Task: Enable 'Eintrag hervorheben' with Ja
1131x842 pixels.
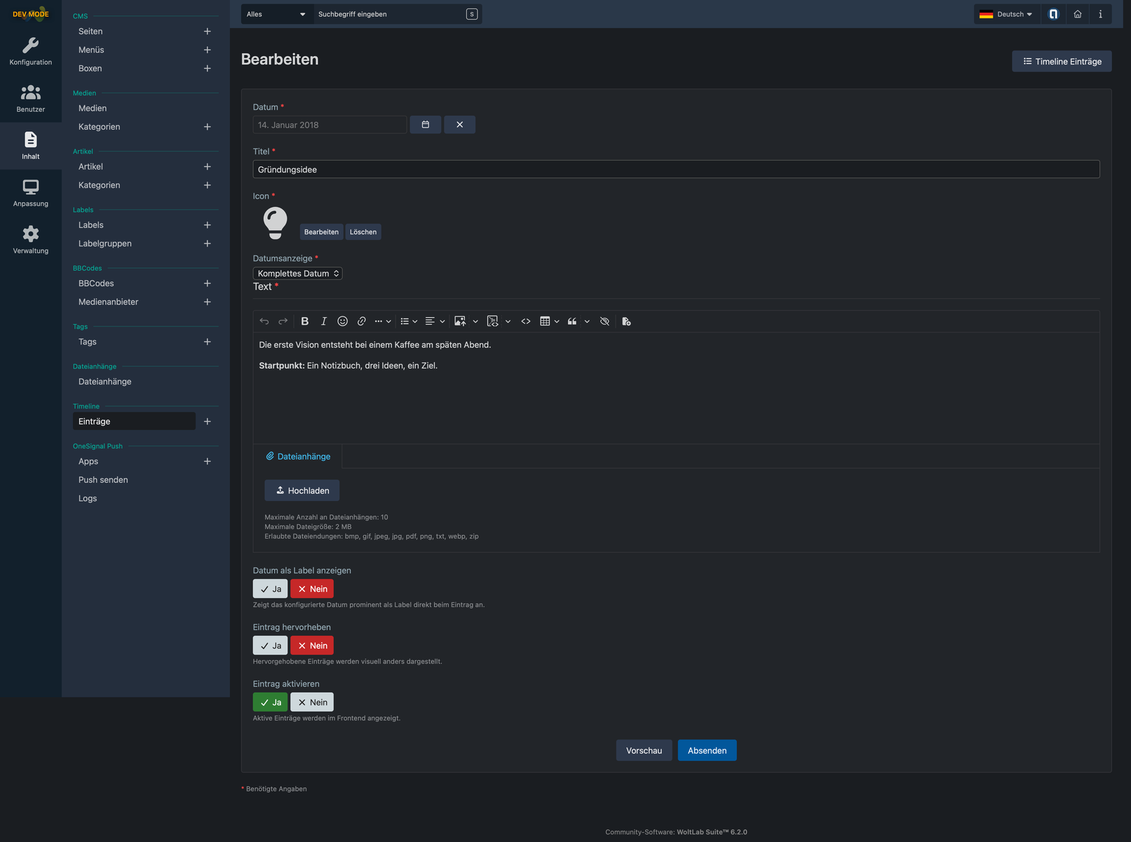Action: pos(270,646)
